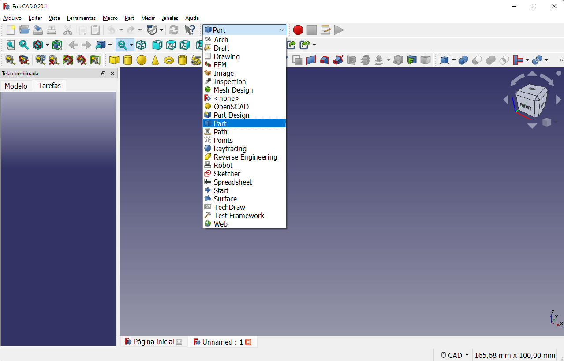Image resolution: width=564 pixels, height=361 pixels.
Task: Click the yellow cylinder primitive icon
Action: tap(128, 60)
